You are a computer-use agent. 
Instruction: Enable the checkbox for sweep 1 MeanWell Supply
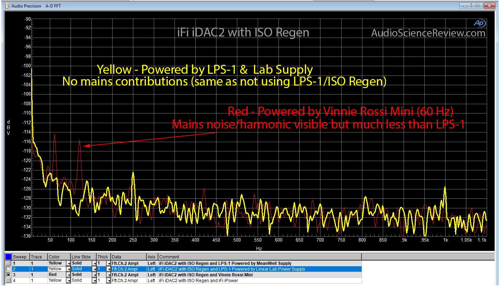coord(8,263)
